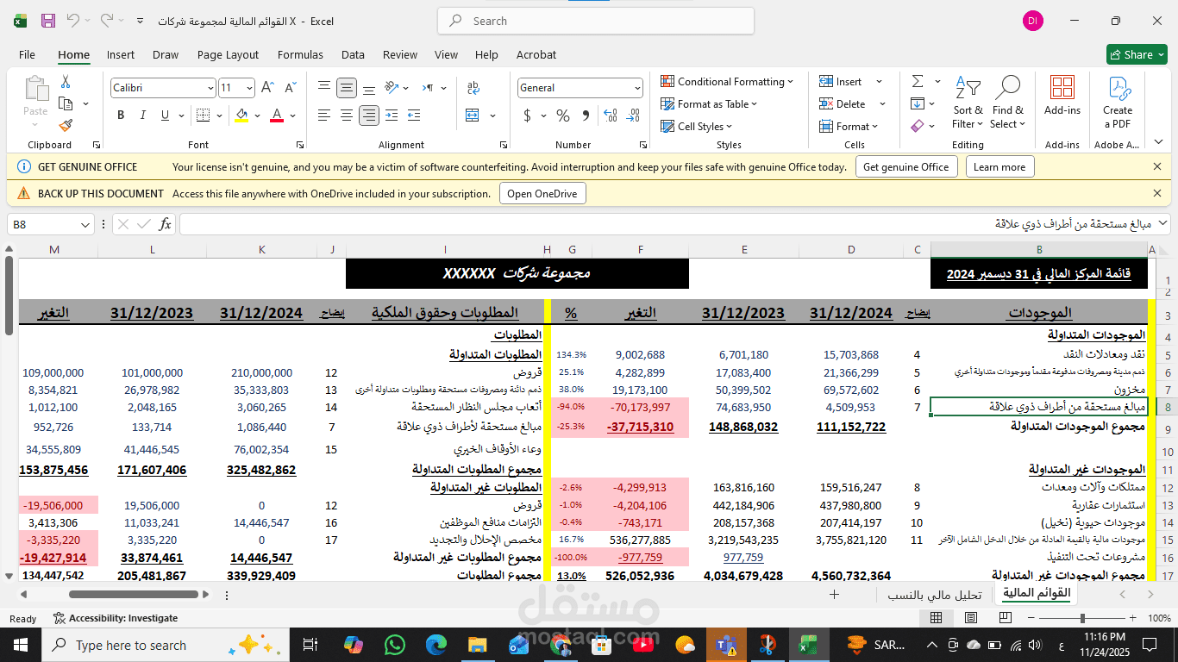Open the Acrobat ribbon tab

536,54
